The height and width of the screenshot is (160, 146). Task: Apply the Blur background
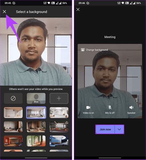pos(36,98)
